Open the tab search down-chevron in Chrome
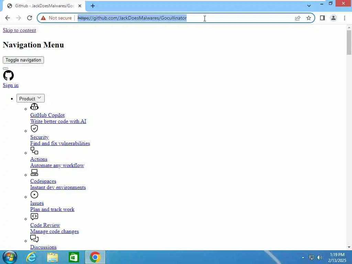This screenshot has width=352, height=264. pyautogui.click(x=309, y=6)
